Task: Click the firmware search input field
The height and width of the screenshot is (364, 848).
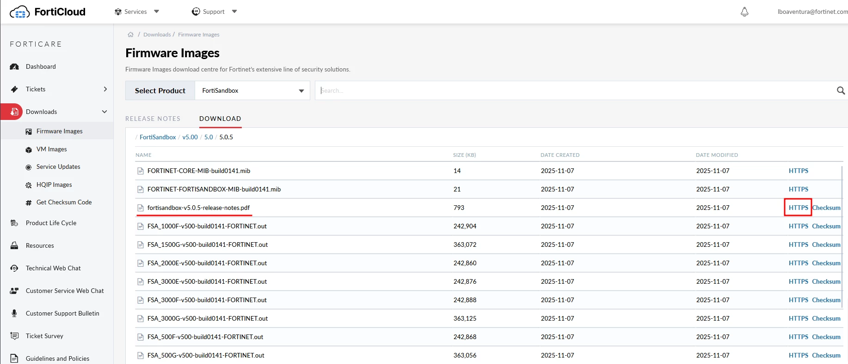Action: (x=576, y=90)
